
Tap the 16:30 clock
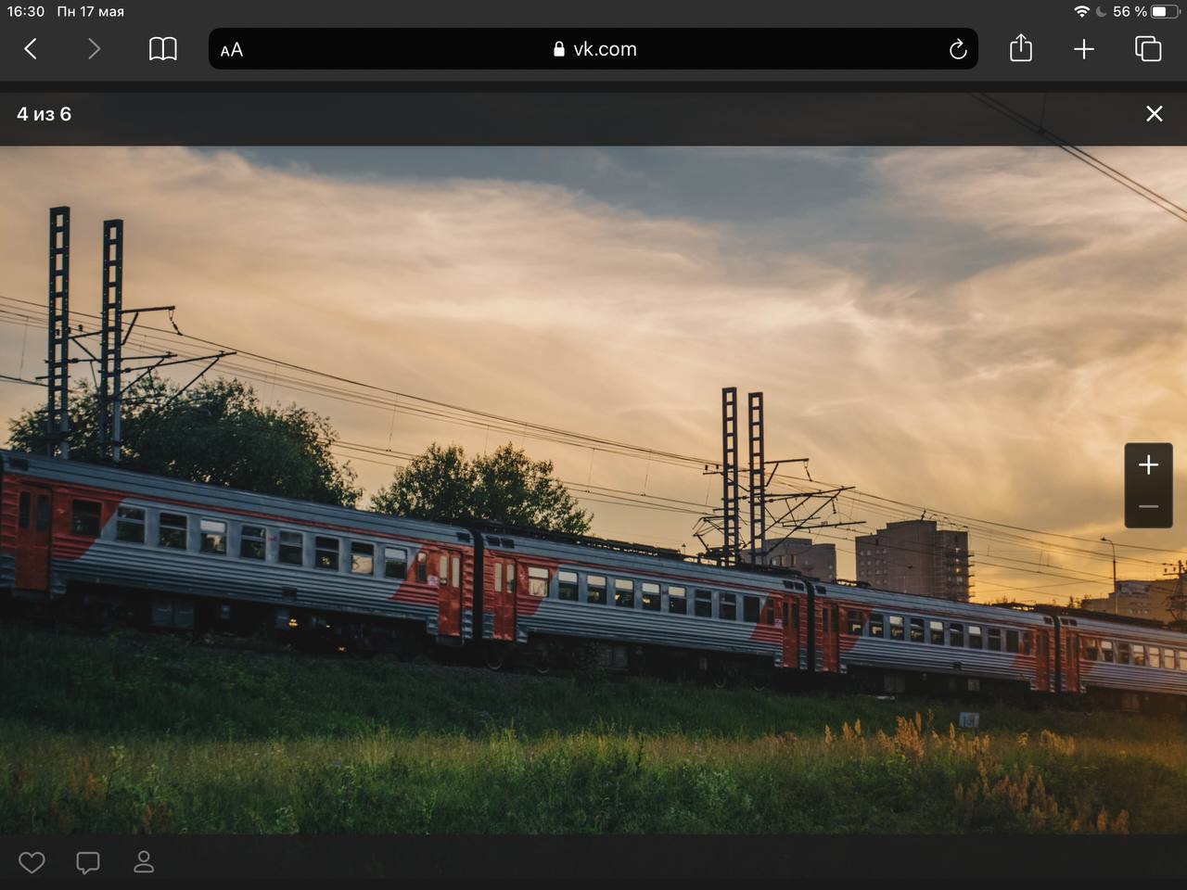tap(26, 12)
